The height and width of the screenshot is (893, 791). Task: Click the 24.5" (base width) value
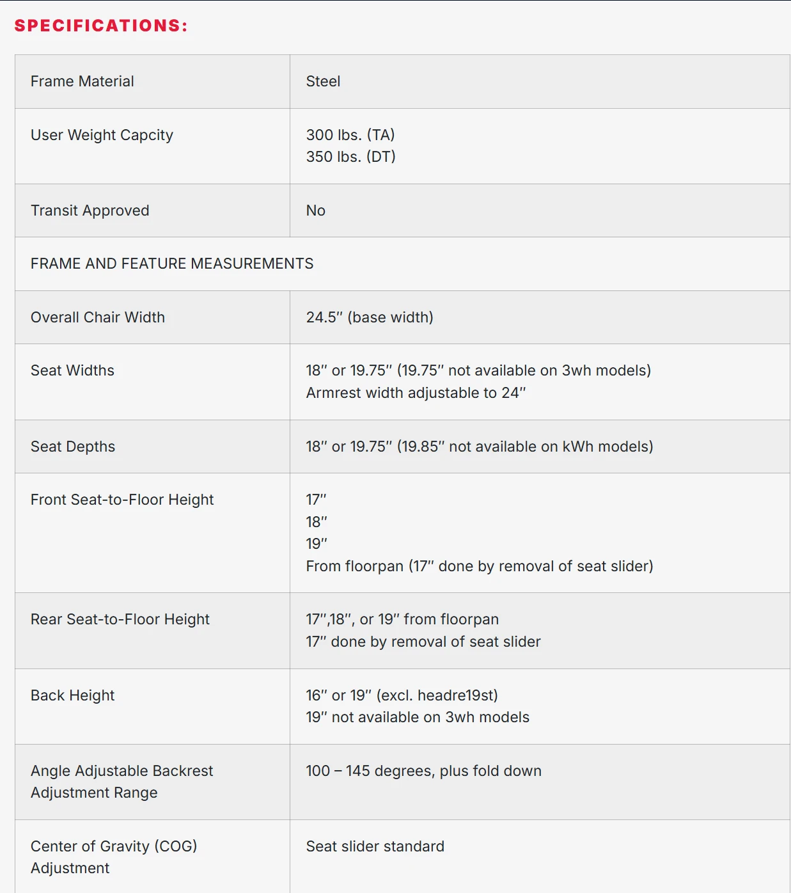pos(370,317)
